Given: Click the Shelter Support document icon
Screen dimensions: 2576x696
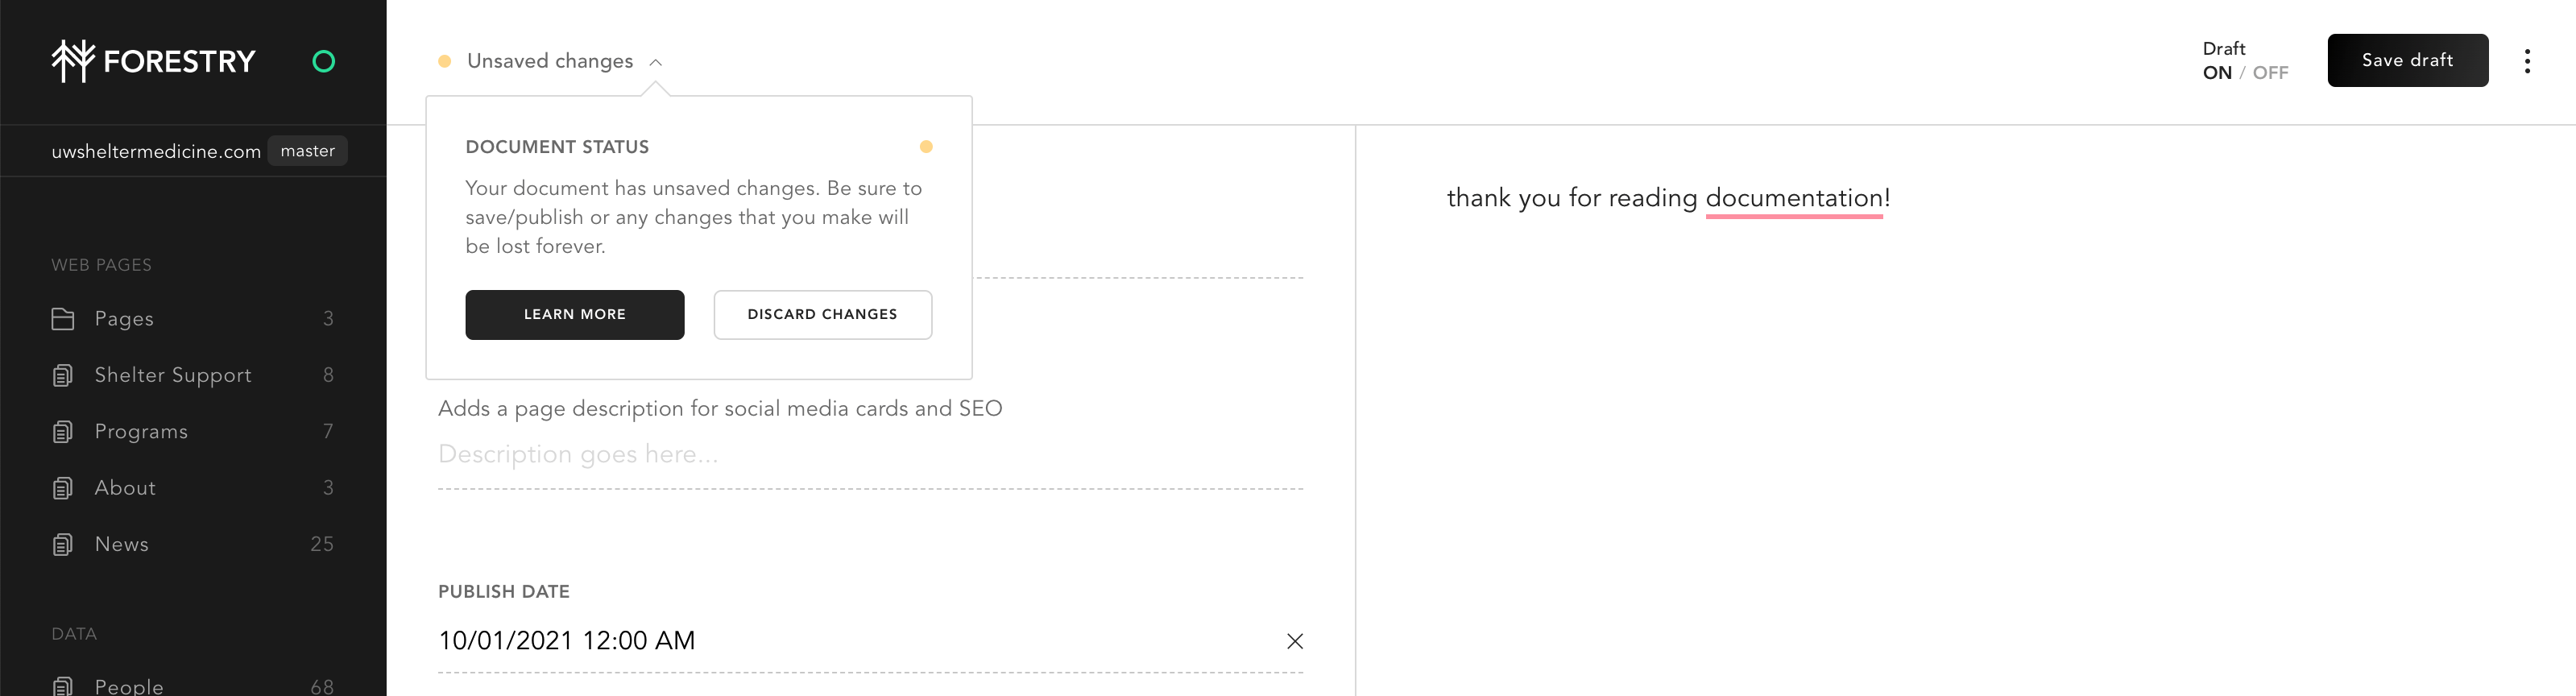Looking at the screenshot, I should (x=63, y=376).
